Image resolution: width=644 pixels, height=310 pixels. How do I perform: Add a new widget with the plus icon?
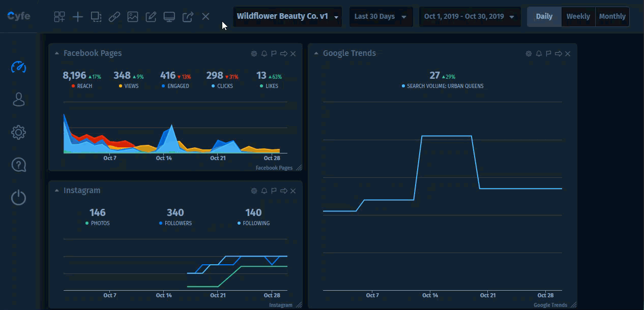(x=78, y=16)
